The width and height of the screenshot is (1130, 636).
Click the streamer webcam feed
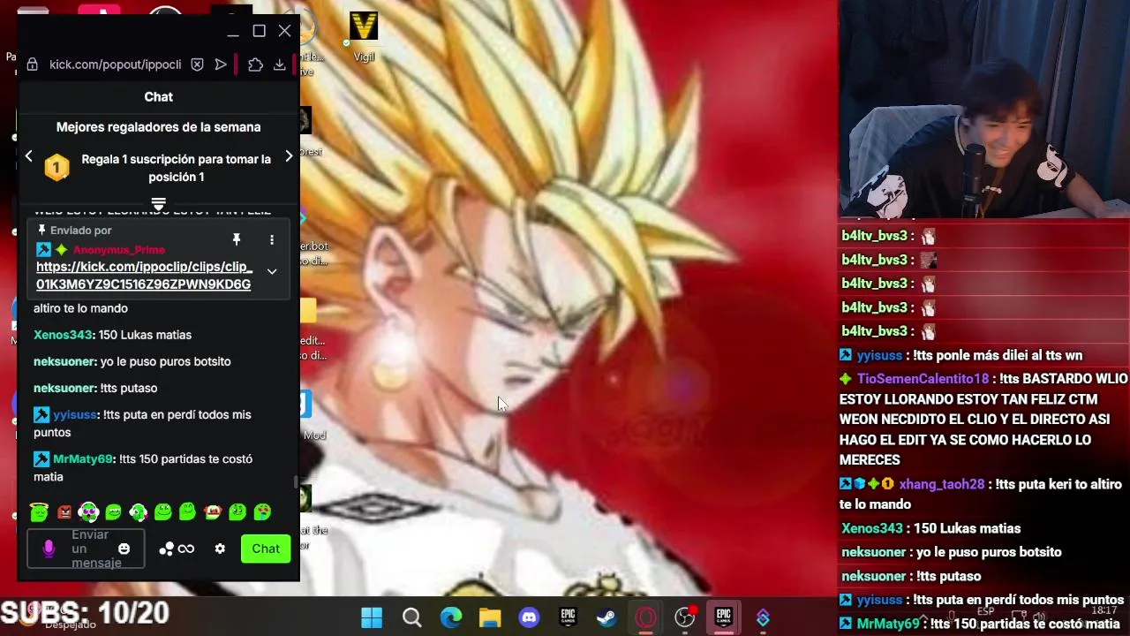pos(984,109)
